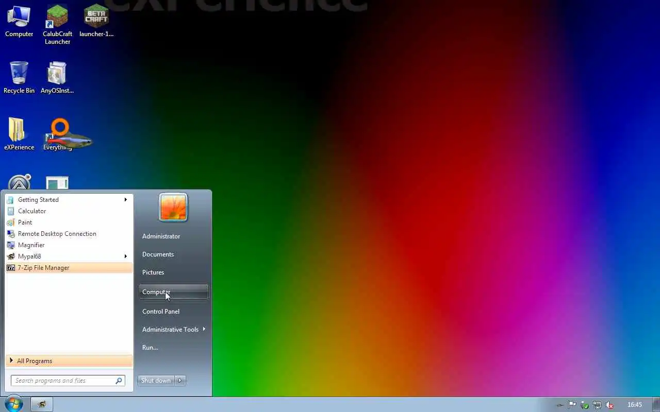This screenshot has width=660, height=412.
Task: Click the Calculator icon in Start menu
Action: click(11, 211)
